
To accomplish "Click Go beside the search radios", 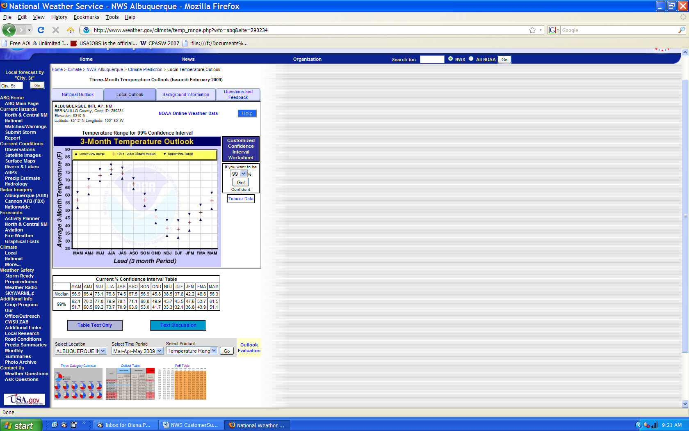I will coord(504,60).
